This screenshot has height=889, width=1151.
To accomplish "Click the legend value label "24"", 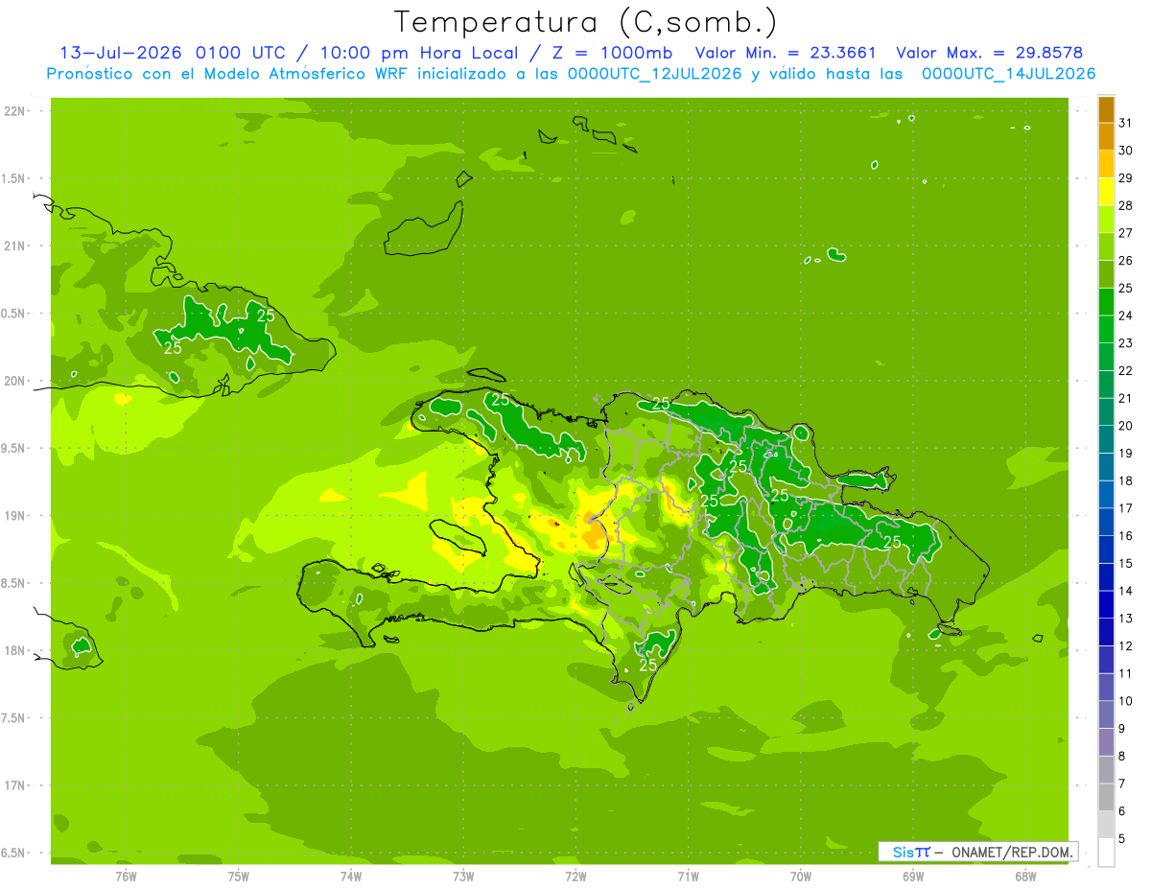I will tap(1126, 316).
